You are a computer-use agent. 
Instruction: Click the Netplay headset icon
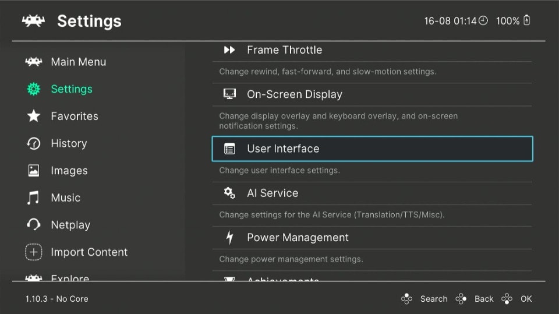(x=34, y=225)
